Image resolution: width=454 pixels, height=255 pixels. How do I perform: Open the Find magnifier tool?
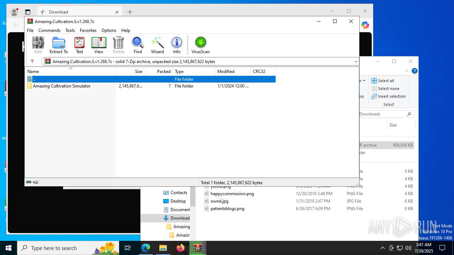[138, 45]
